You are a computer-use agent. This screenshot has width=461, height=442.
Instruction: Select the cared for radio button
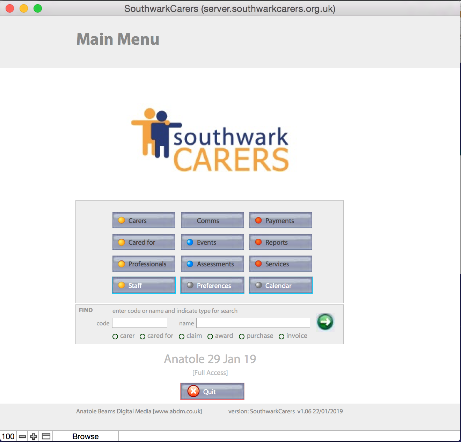[142, 337]
